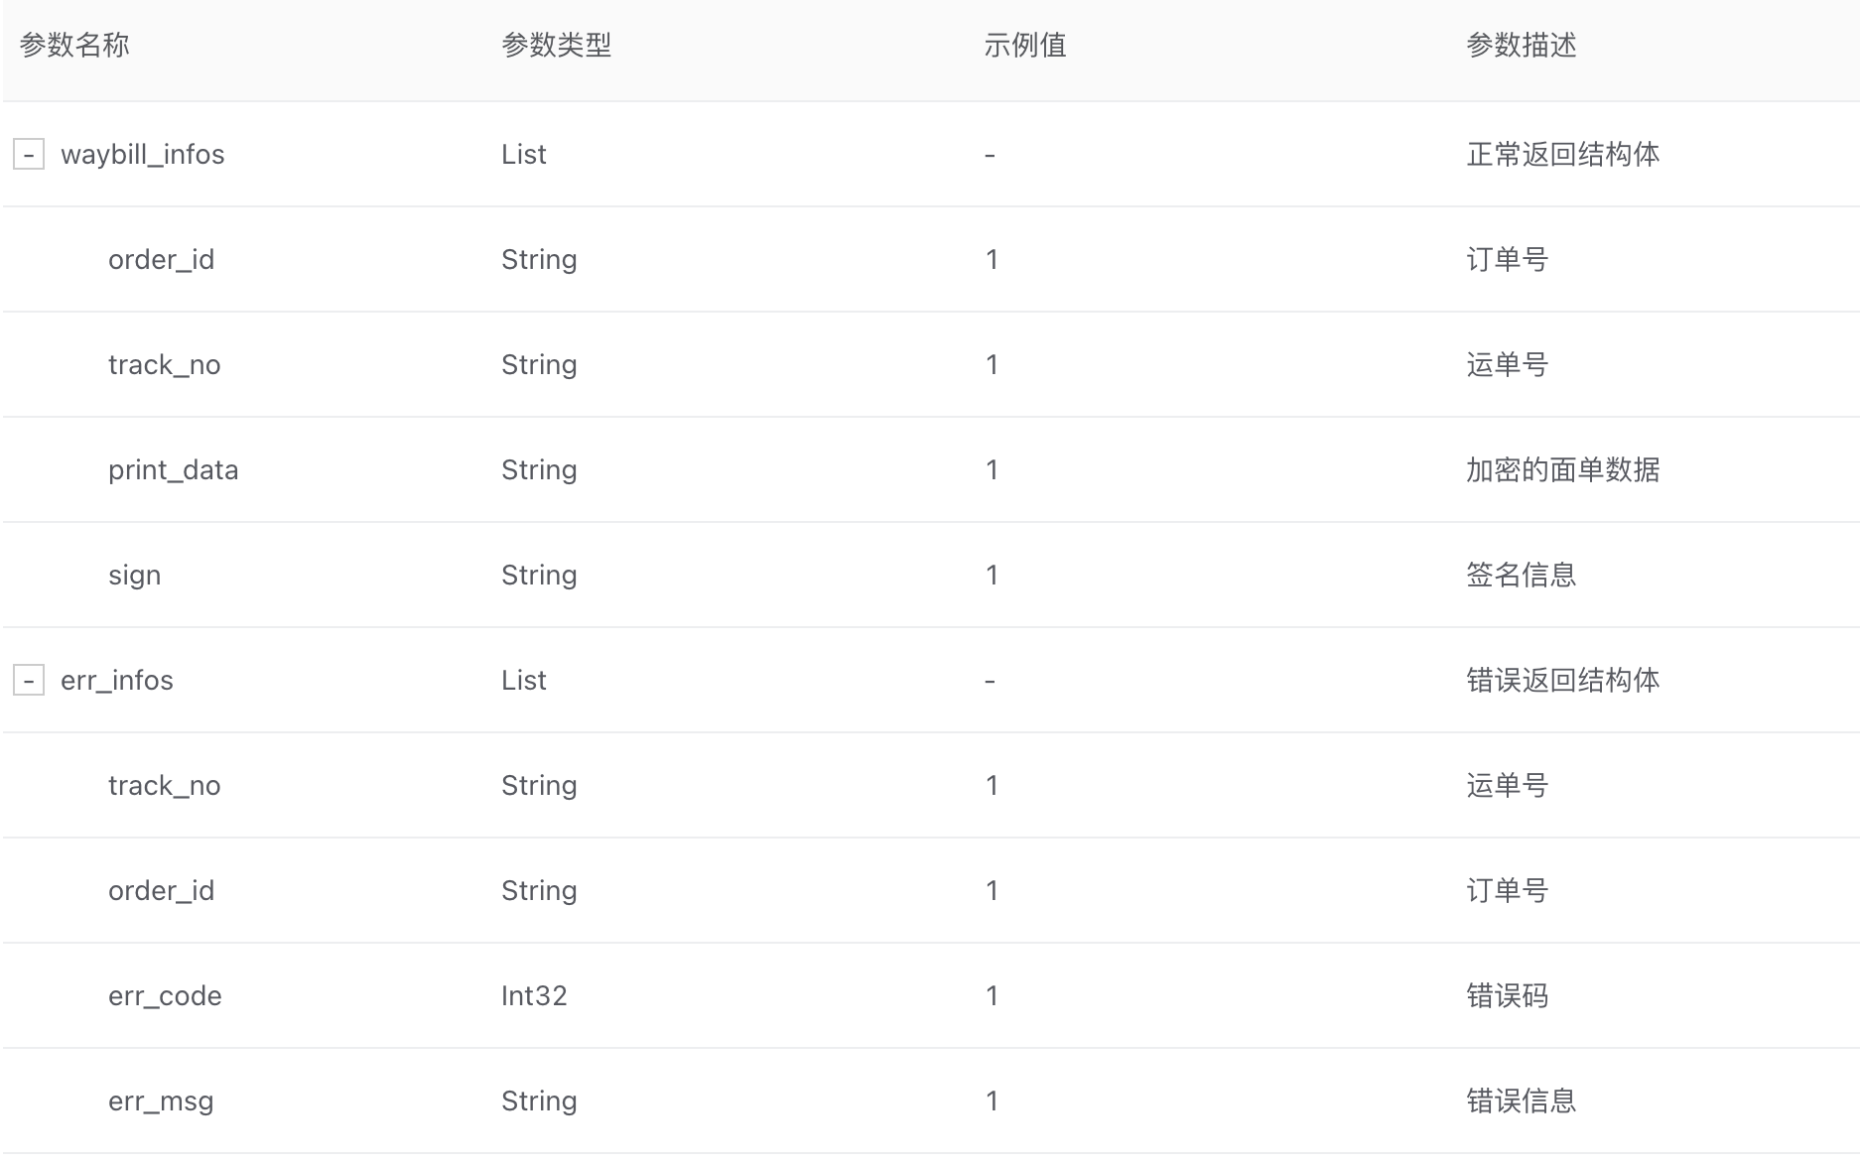Click 错误信息 description text
Viewport: 1860px width, 1165px height.
click(x=1522, y=1101)
